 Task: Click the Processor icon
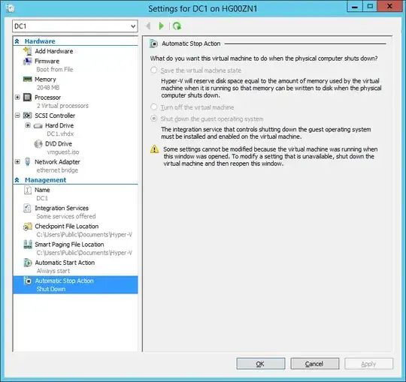click(x=28, y=98)
